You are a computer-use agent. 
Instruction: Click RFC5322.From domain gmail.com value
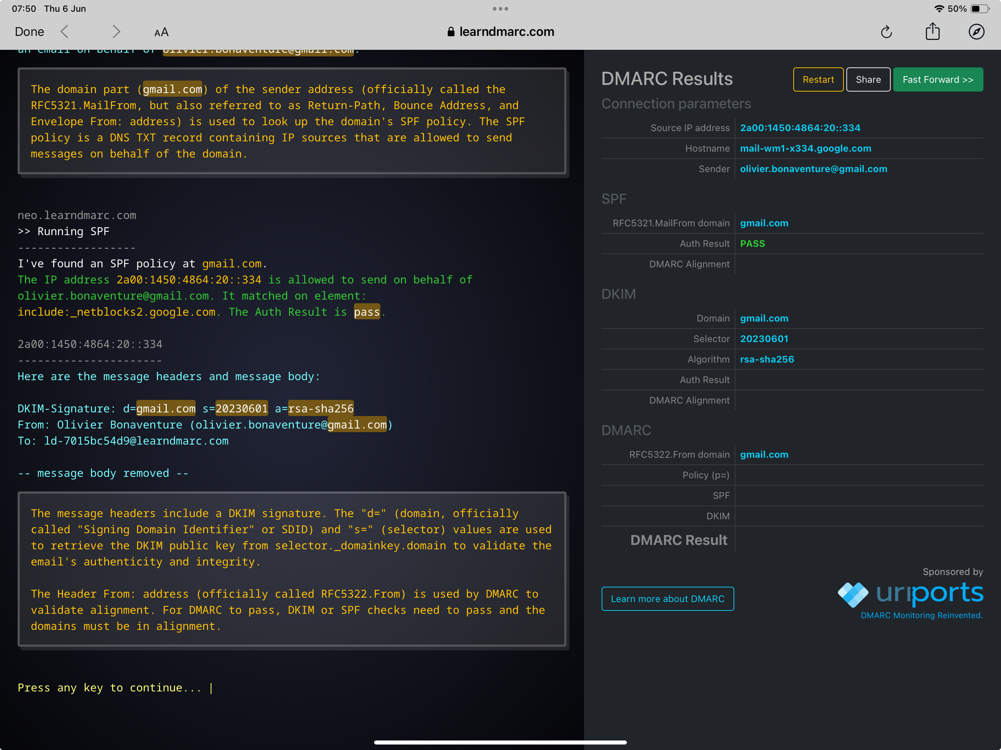[764, 454]
